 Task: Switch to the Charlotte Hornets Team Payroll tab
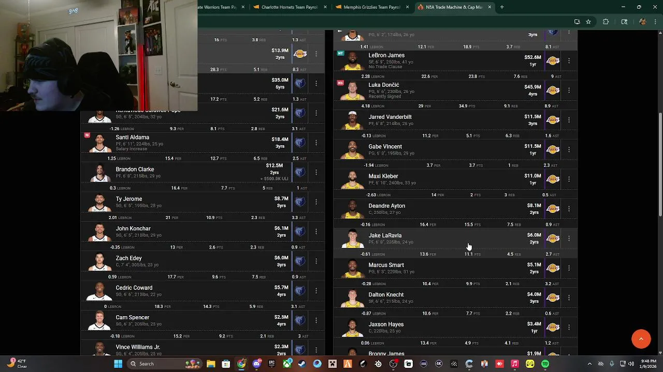click(290, 7)
